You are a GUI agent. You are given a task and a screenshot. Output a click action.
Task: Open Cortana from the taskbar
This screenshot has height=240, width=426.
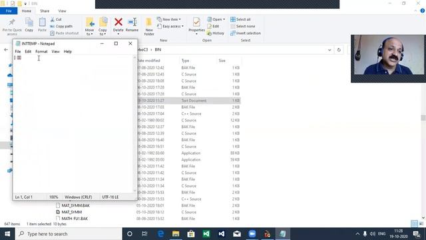(x=130, y=234)
